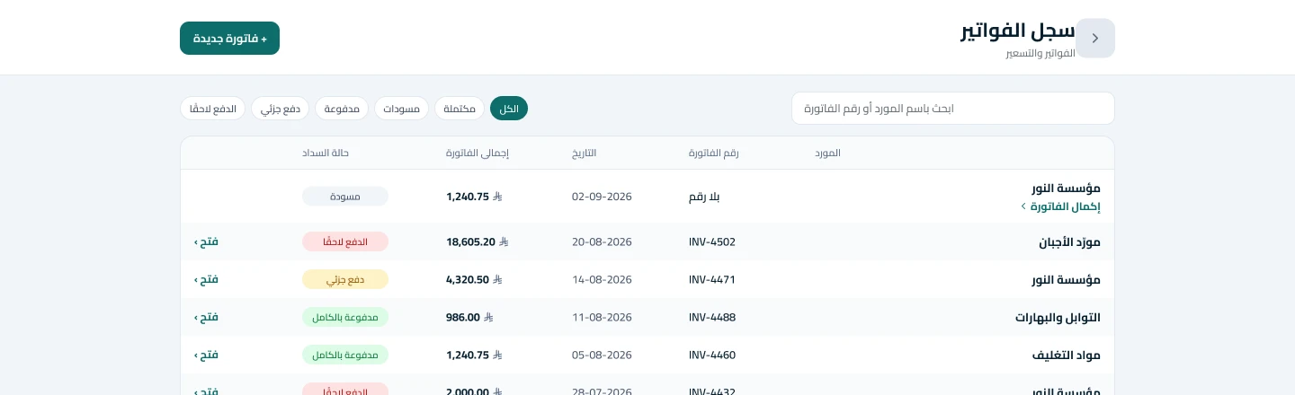Viewport: 1295px width, 395px height.
Task: Select the الكل filter chip
Action: (509, 109)
